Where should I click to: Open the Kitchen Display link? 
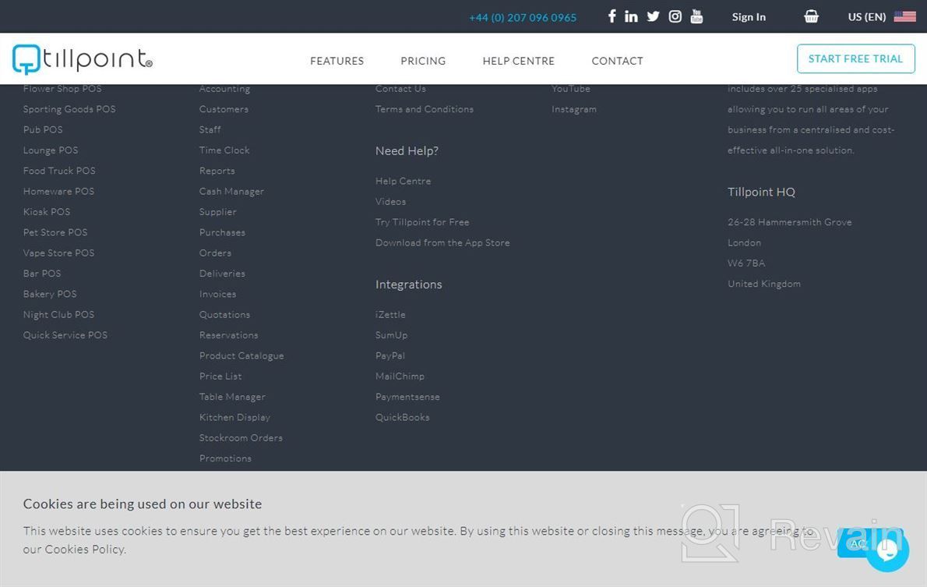234,418
